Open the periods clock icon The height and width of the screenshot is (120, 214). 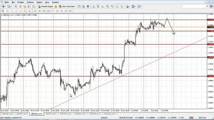(133, 6)
